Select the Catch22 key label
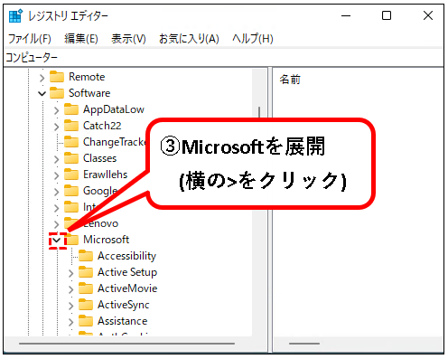 pyautogui.click(x=102, y=126)
